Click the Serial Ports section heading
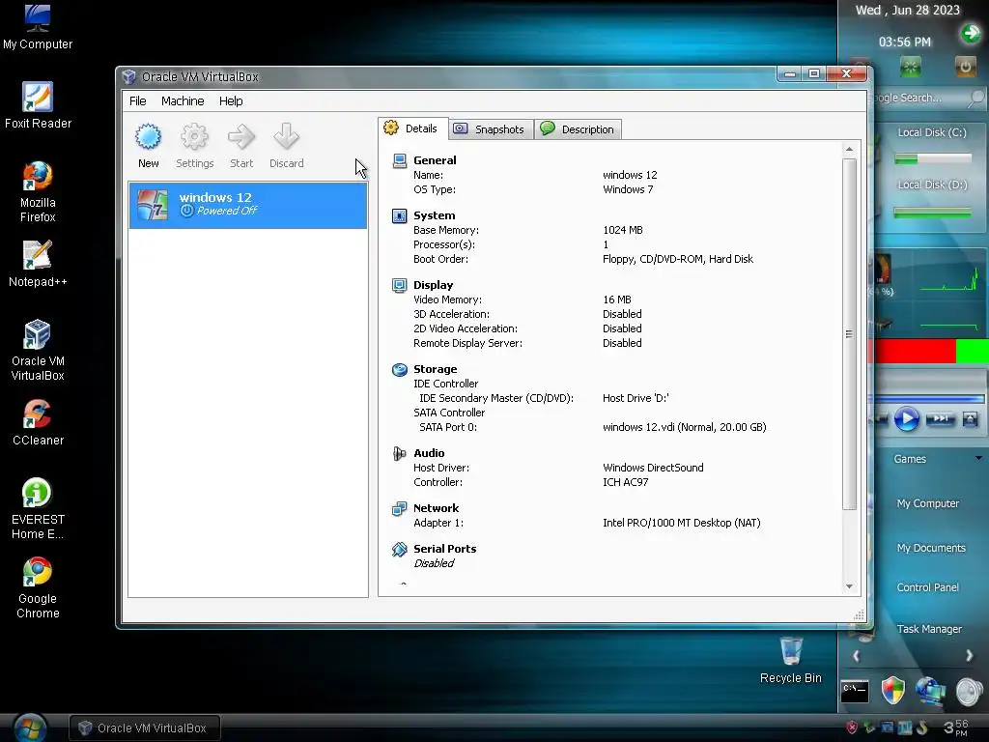Image resolution: width=989 pixels, height=742 pixels. 444,549
